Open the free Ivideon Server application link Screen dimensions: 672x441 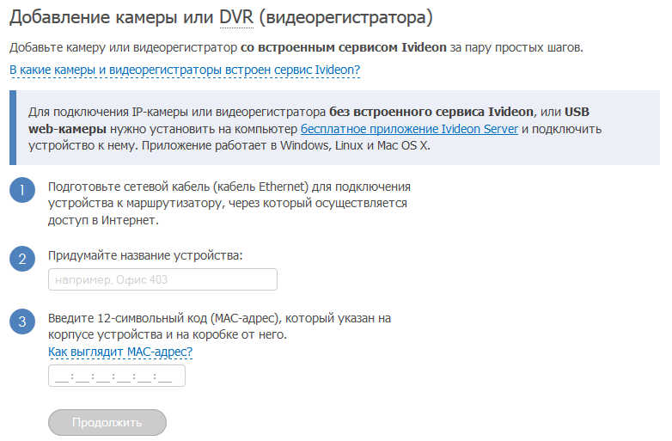click(x=409, y=129)
